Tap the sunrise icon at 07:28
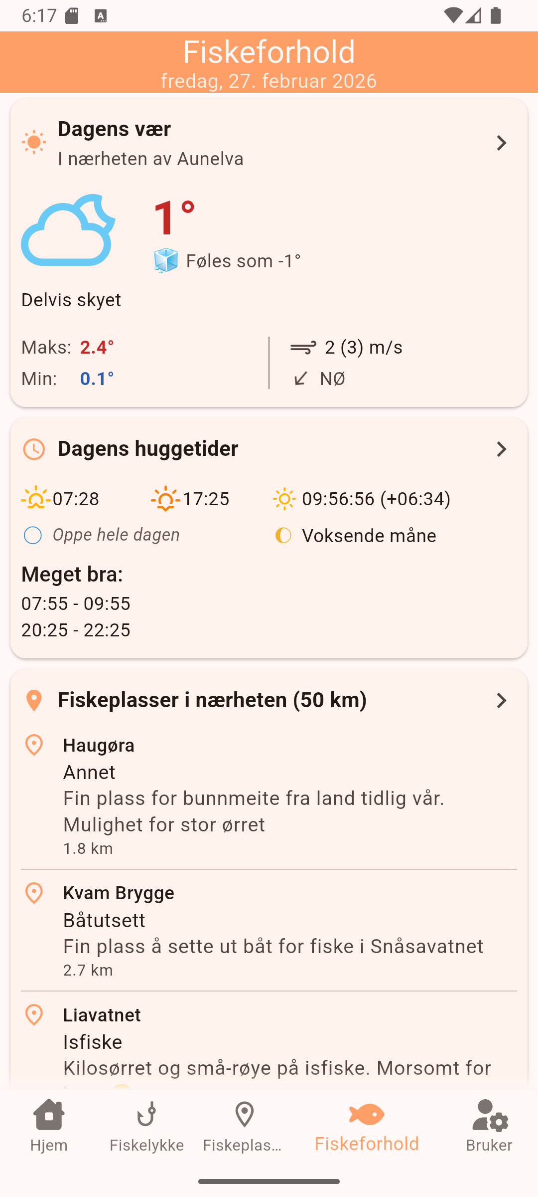Image resolution: width=538 pixels, height=1197 pixels. click(x=35, y=499)
